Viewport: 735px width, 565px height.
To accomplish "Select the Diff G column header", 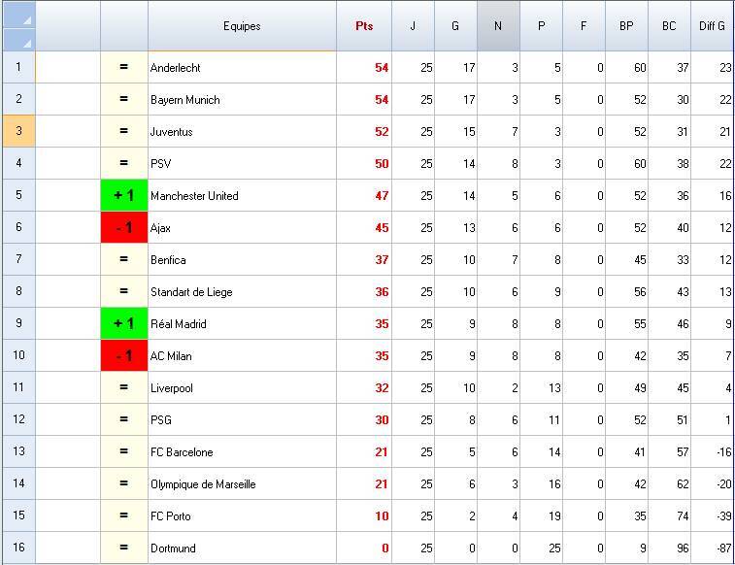I will 712,26.
